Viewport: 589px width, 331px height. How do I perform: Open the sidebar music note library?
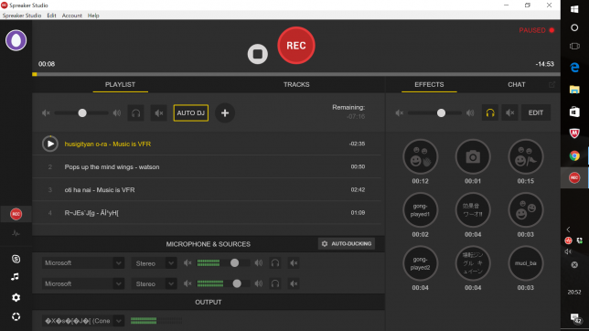[x=15, y=277]
